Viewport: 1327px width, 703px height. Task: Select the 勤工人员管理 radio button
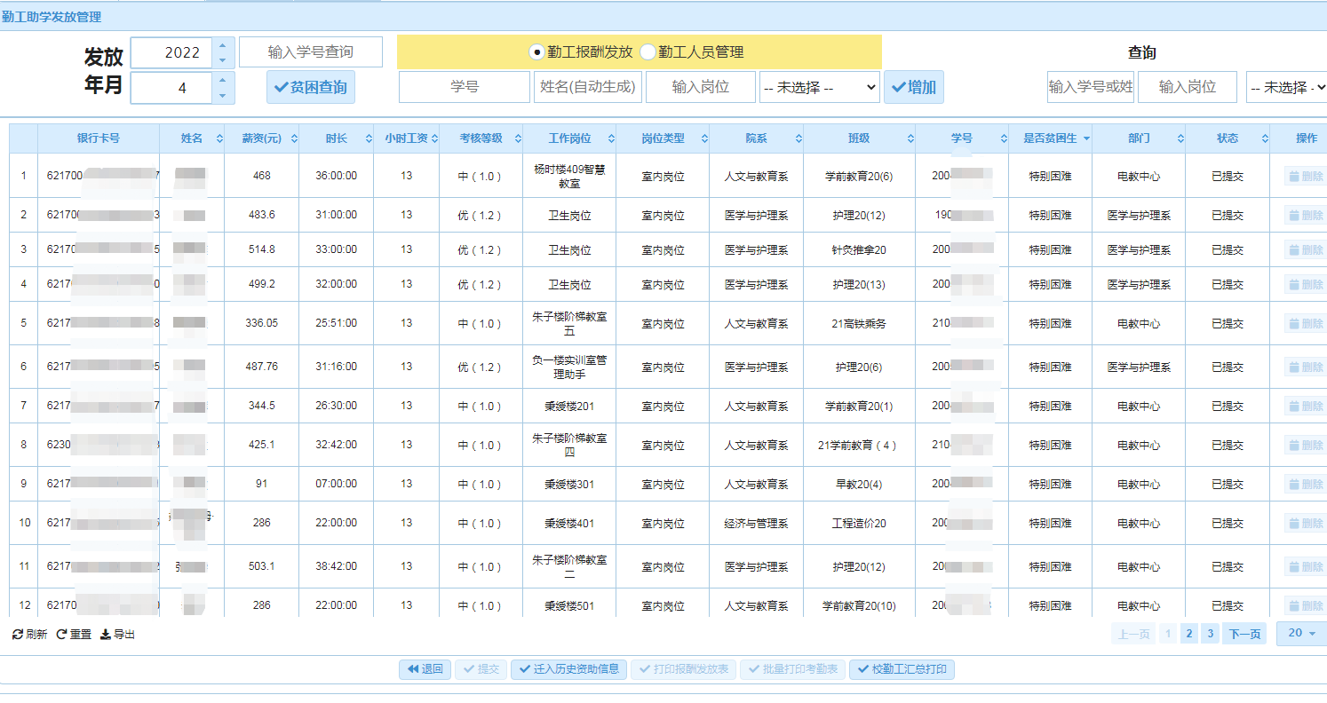point(648,52)
